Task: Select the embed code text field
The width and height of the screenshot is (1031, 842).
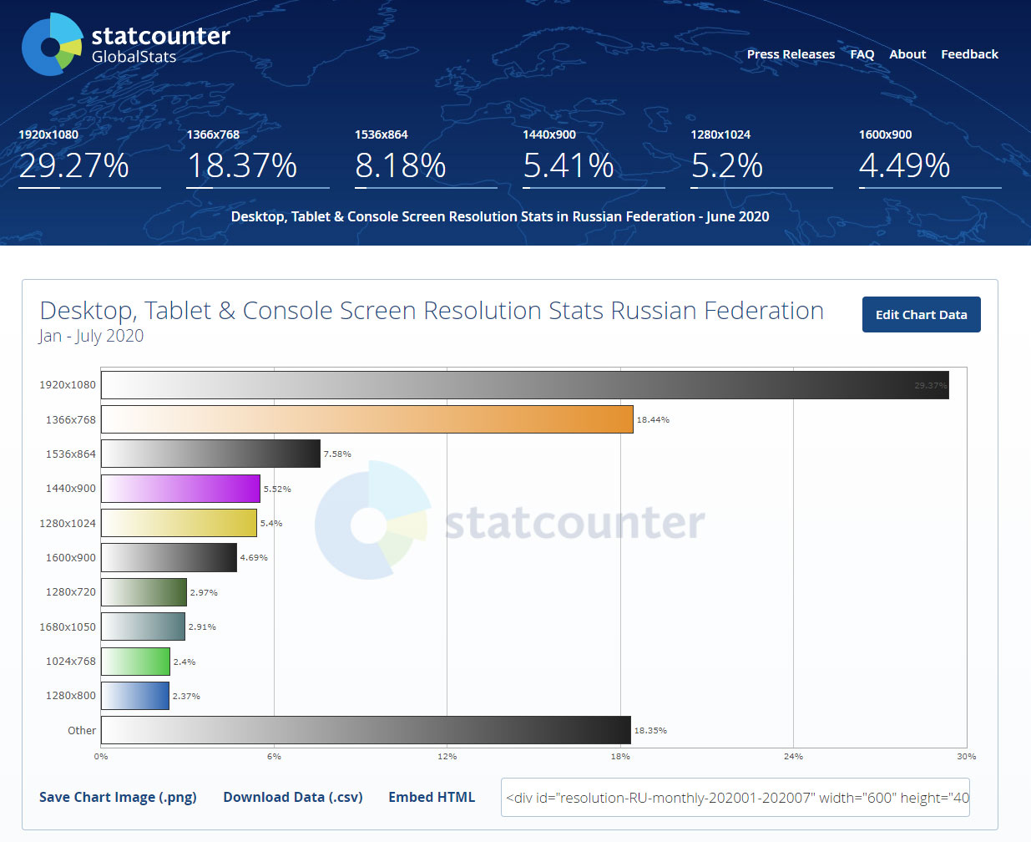Action: [735, 798]
